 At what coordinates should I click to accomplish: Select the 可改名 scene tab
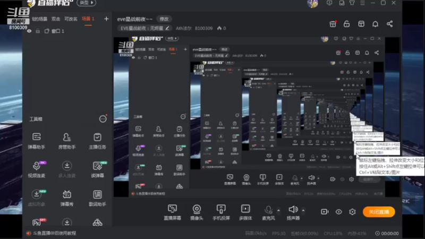tap(71, 19)
